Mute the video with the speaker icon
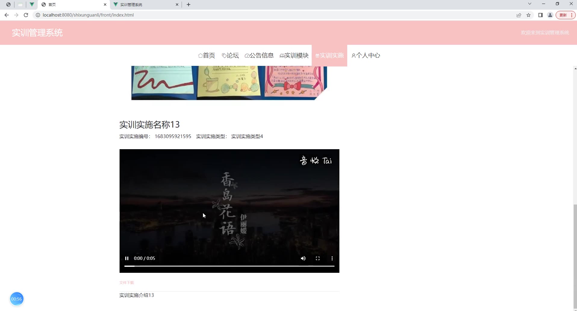The width and height of the screenshot is (577, 311). pyautogui.click(x=303, y=258)
